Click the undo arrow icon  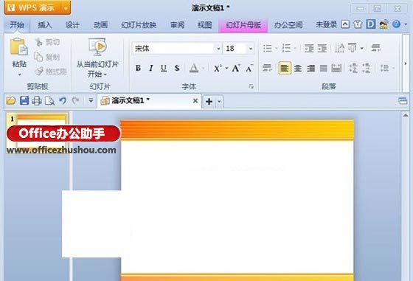click(63, 100)
